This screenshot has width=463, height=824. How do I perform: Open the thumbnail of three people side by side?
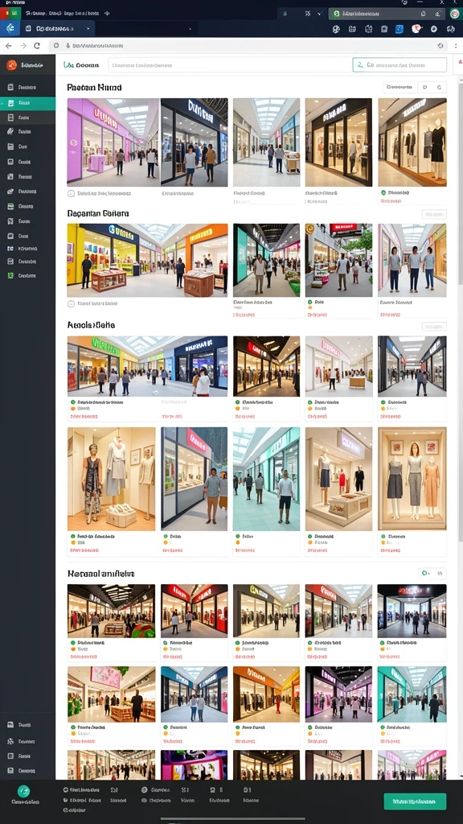(x=412, y=260)
